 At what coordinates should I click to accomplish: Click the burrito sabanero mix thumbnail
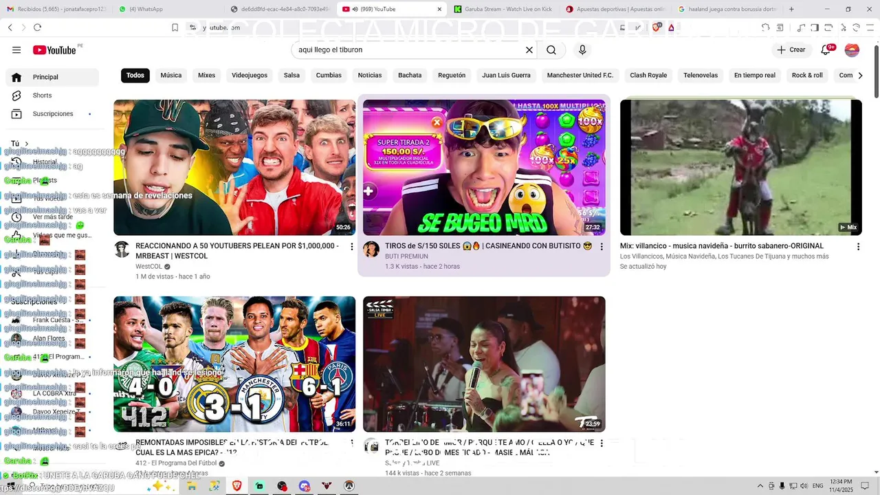(x=741, y=168)
